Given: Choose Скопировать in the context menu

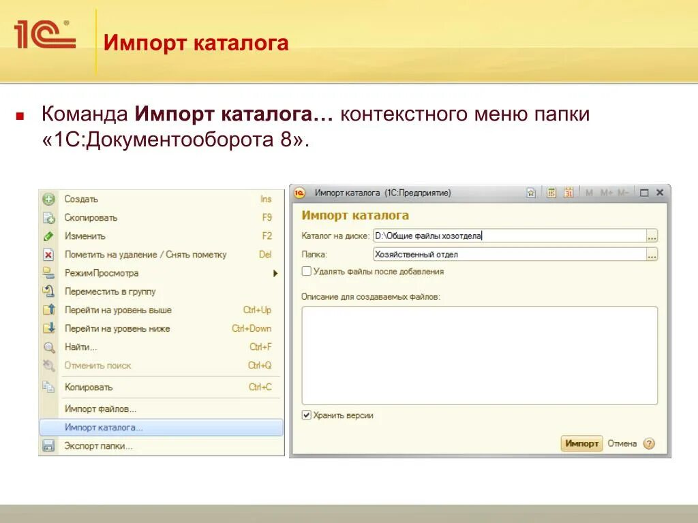Looking at the screenshot, I should [162, 217].
